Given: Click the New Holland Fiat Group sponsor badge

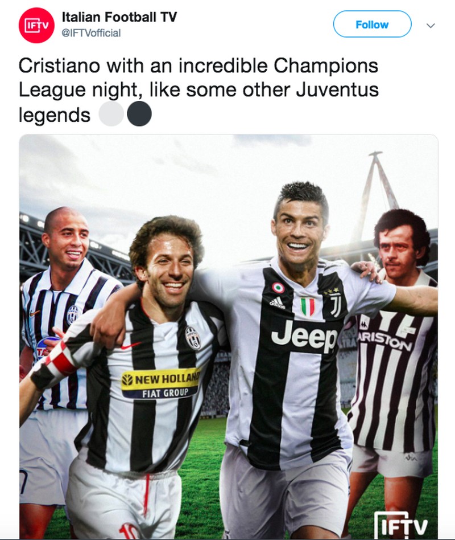Looking at the screenshot, I should pos(160,383).
